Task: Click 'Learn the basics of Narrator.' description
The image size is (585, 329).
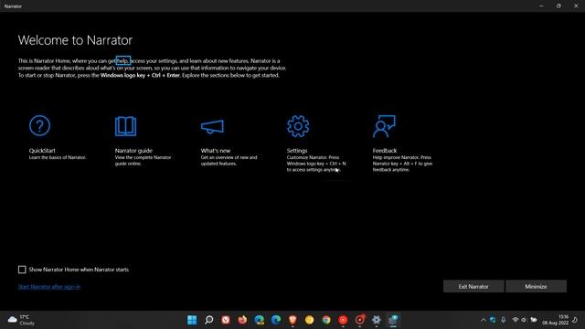Action: tap(58, 157)
